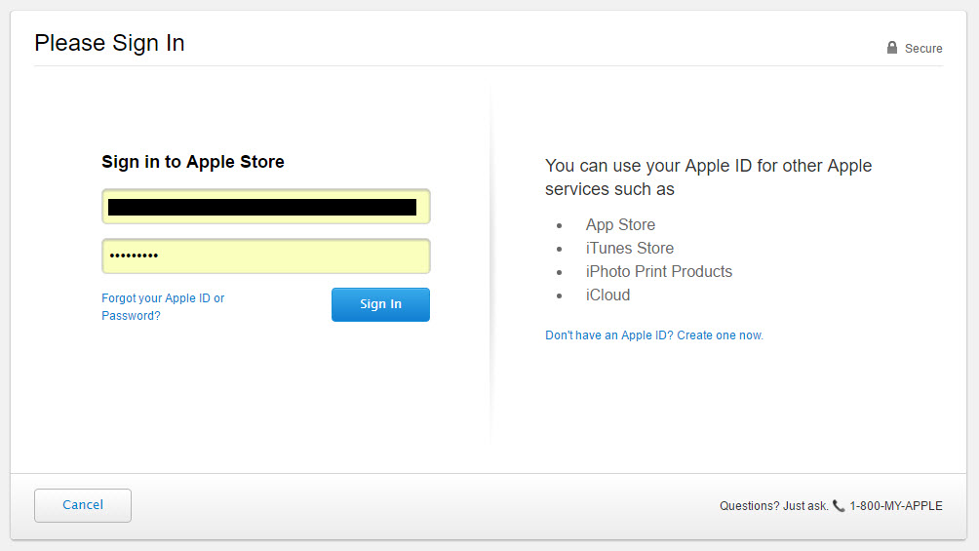The height and width of the screenshot is (551, 979).
Task: Click into the password field
Action: (x=265, y=256)
